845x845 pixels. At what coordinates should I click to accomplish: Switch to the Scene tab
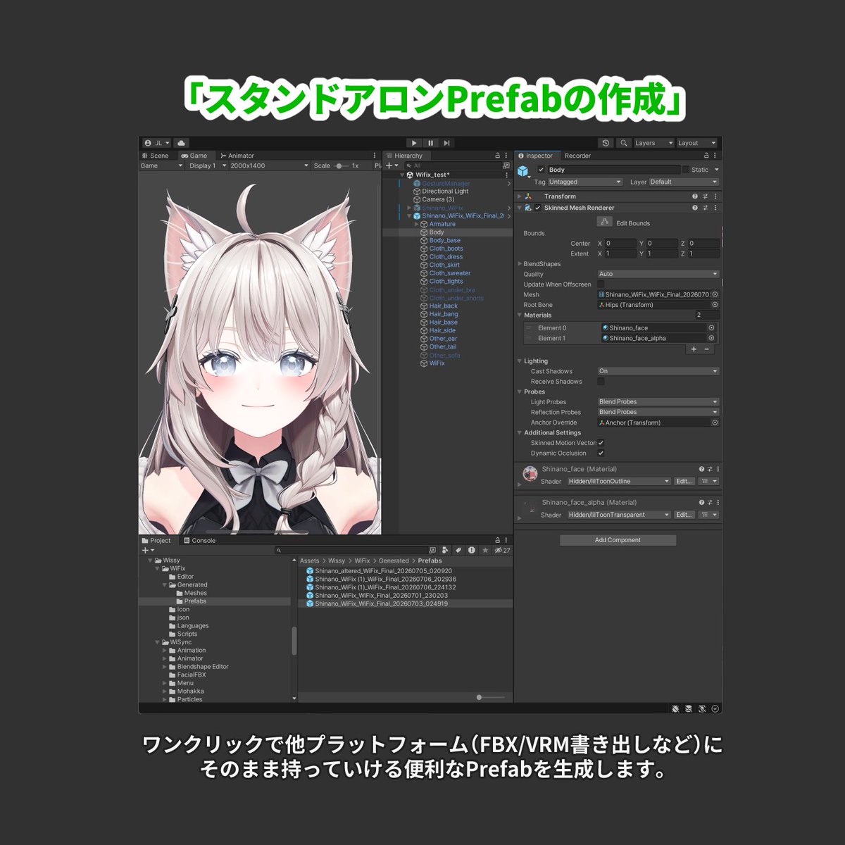tap(156, 156)
